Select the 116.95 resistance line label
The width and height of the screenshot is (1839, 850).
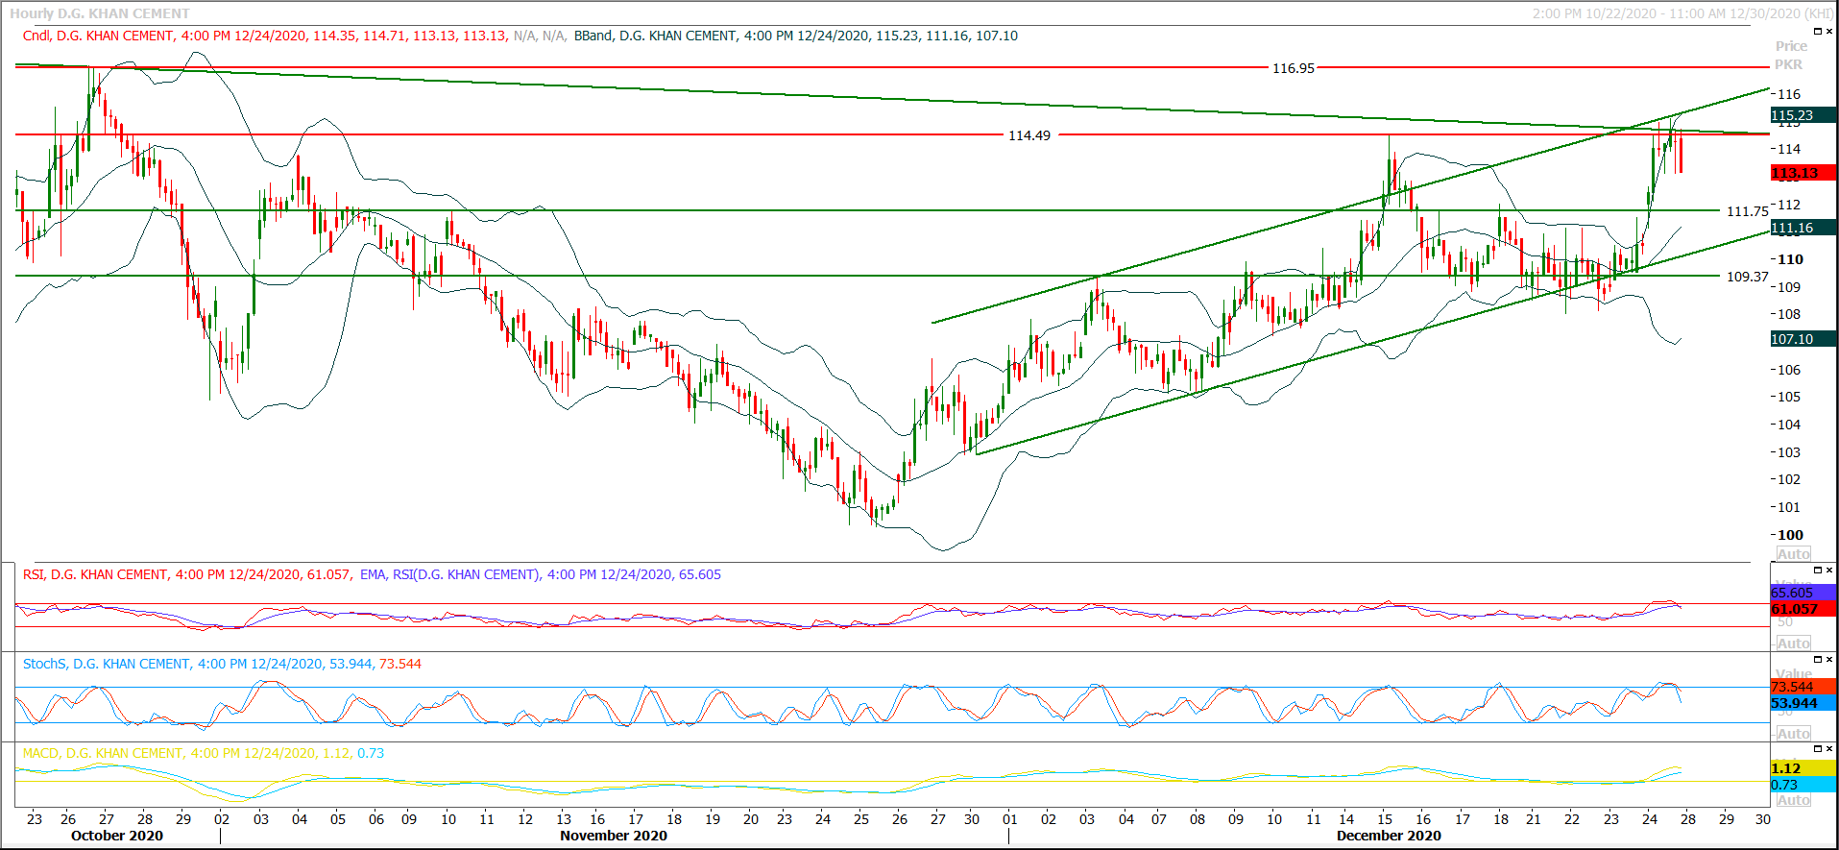point(1293,68)
